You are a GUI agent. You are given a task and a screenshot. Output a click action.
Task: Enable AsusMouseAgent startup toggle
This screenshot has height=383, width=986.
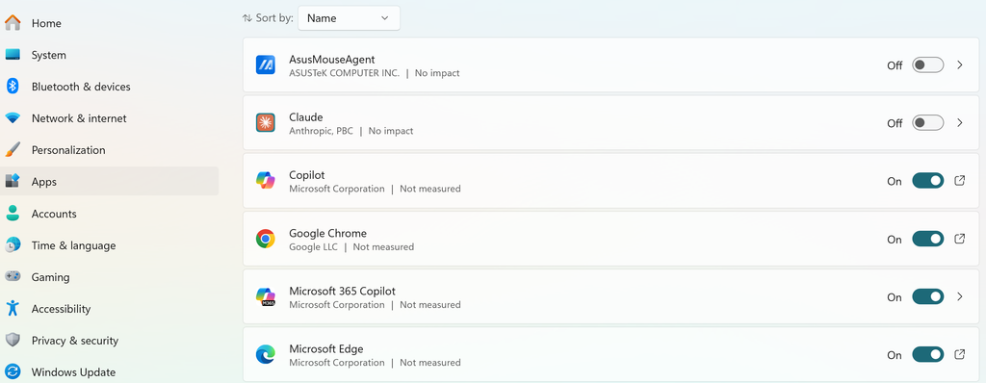928,64
